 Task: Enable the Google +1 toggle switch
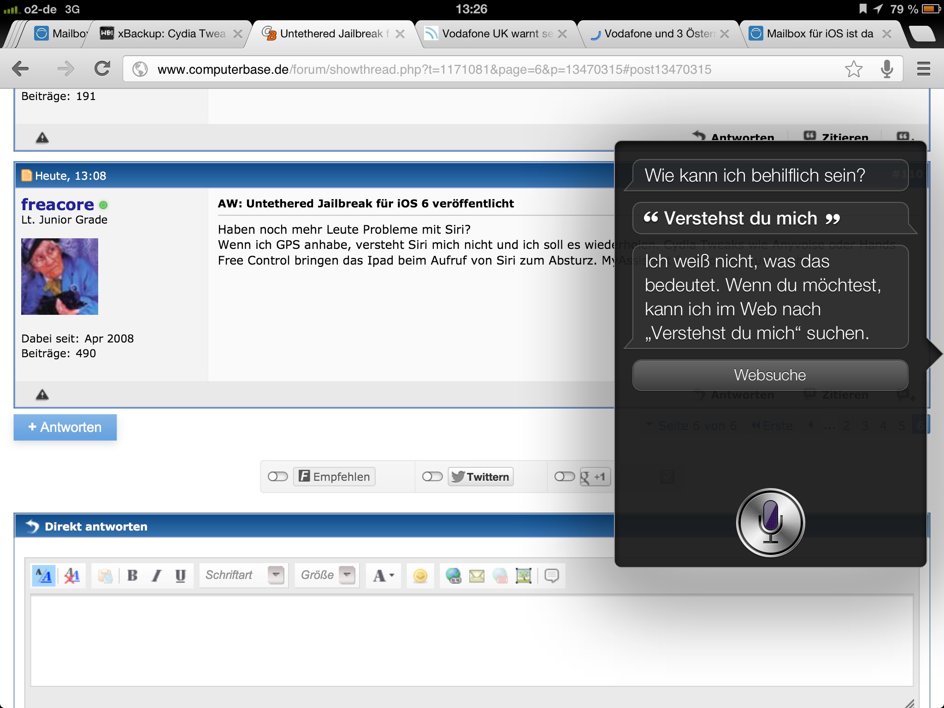click(x=565, y=477)
